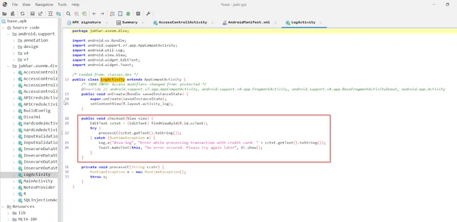This screenshot has height=222, width=457.
Task: Toggle Sync with editor toolbar icon
Action: tap(50, 13)
